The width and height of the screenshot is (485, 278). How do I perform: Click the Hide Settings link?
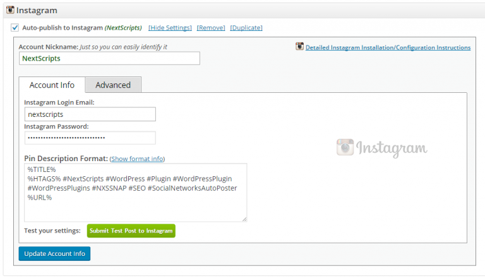170,28
